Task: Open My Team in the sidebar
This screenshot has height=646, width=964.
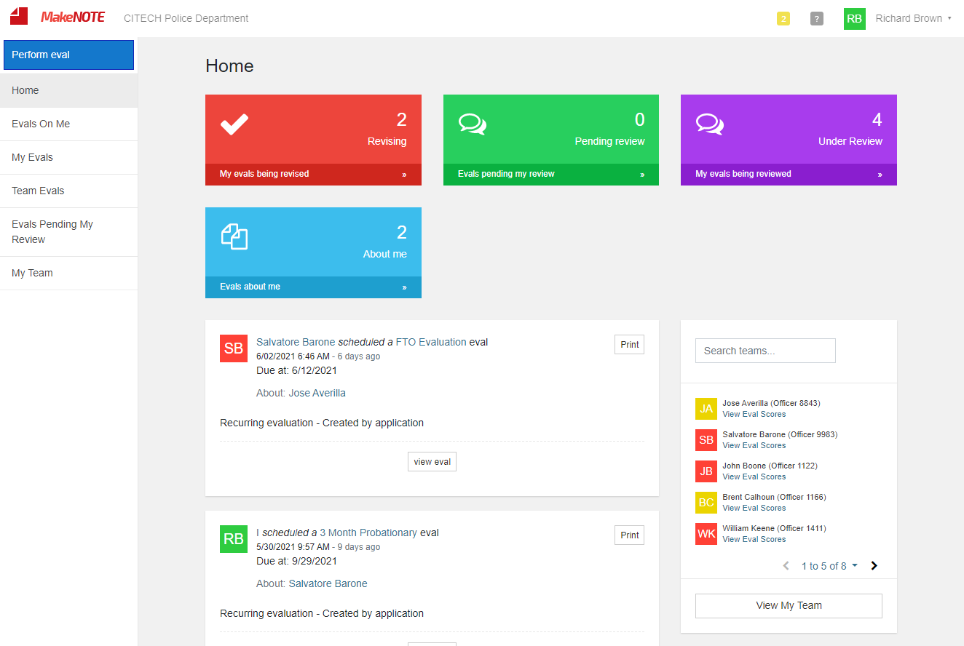Action: [68, 274]
